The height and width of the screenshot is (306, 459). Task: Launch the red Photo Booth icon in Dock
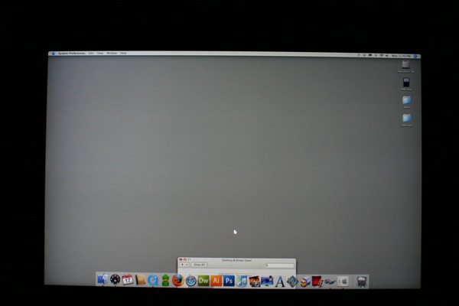[317, 282]
